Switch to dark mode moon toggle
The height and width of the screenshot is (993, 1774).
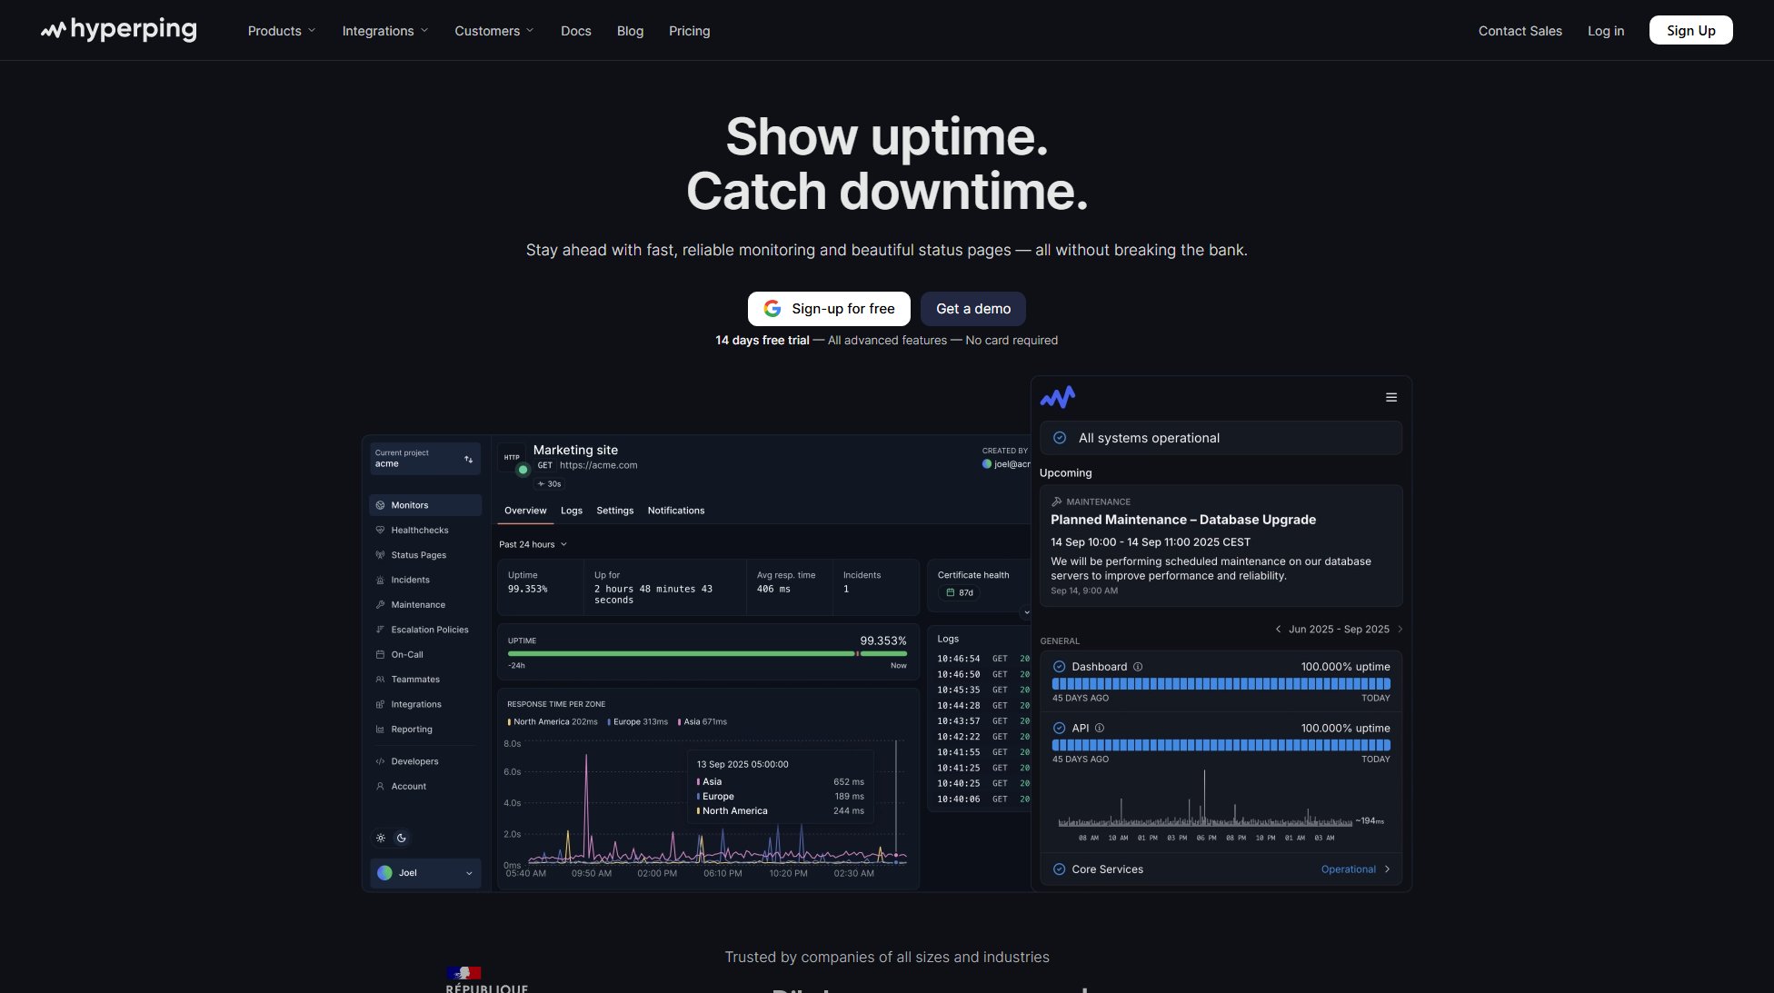click(x=402, y=838)
